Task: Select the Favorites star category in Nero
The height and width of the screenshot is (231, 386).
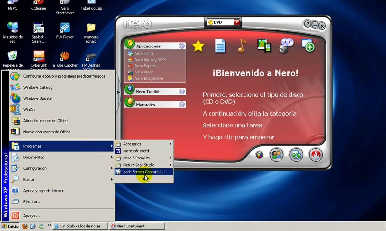Action: point(198,47)
